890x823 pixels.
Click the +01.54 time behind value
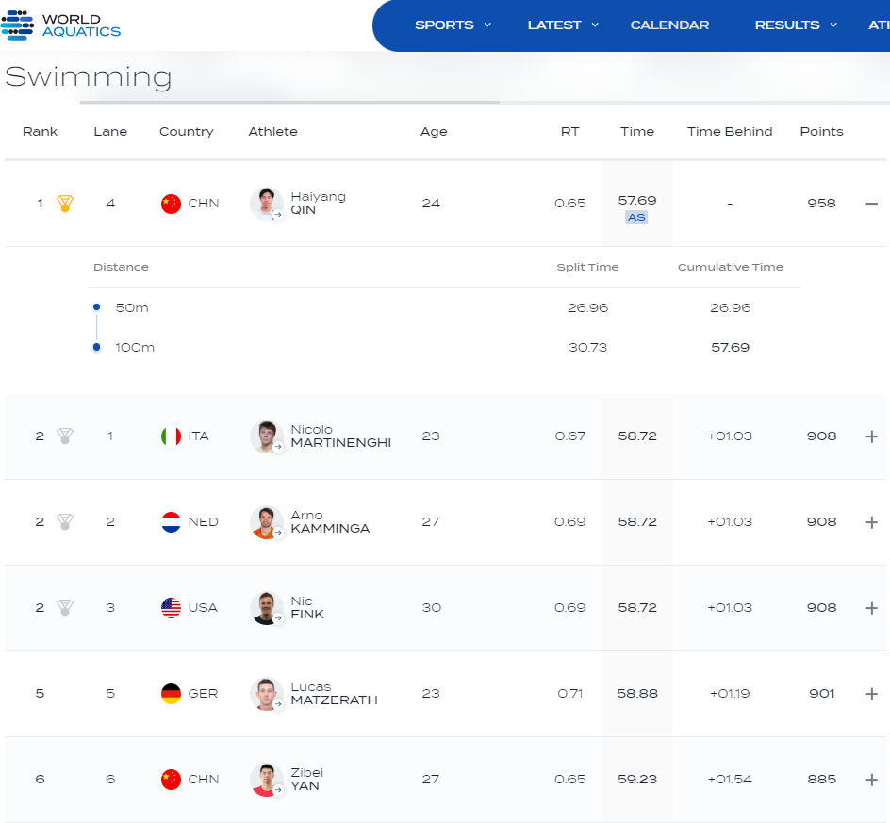[x=730, y=780]
